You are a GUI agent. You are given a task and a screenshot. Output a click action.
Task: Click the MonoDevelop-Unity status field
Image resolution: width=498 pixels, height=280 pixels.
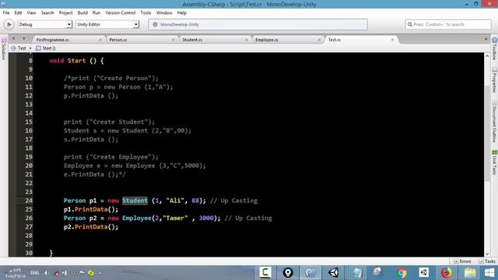pyautogui.click(x=258, y=24)
